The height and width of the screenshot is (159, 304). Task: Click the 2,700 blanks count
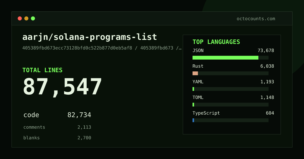coord(84,138)
